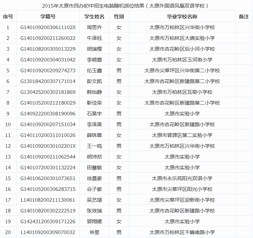Click school 太原市杏花岭区后小河小学校
Image resolution: width=253 pixels, height=238 pixels.
pyautogui.click(x=182, y=49)
